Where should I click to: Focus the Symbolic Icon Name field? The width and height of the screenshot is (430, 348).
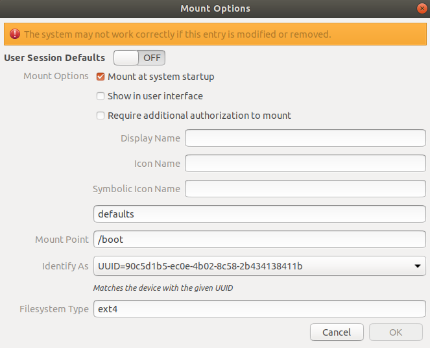point(305,188)
